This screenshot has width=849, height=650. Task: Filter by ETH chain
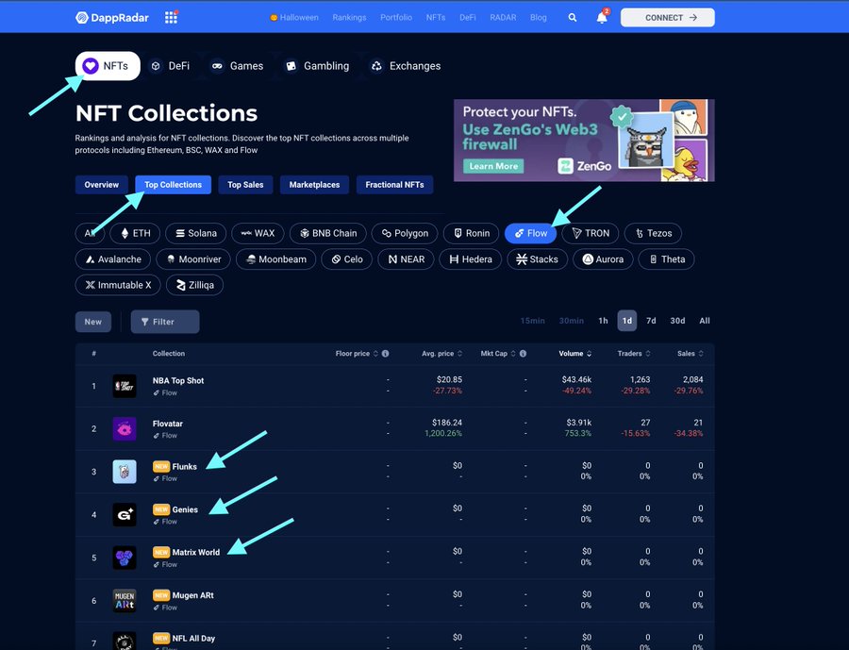[135, 233]
